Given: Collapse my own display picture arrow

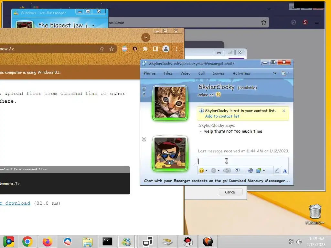Looking at the screenshot, I should 144,139.
